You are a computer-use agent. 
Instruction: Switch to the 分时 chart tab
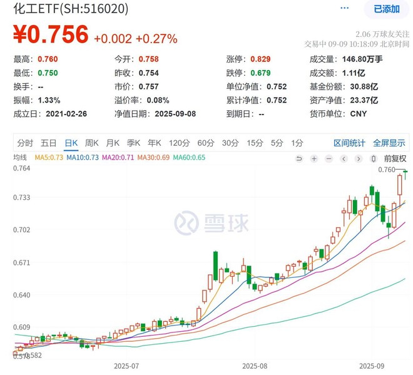click(25, 143)
